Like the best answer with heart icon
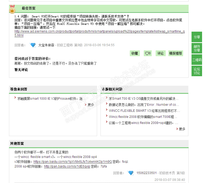Image resolution: width=215 pixels, height=183 pixels. coord(148,53)
